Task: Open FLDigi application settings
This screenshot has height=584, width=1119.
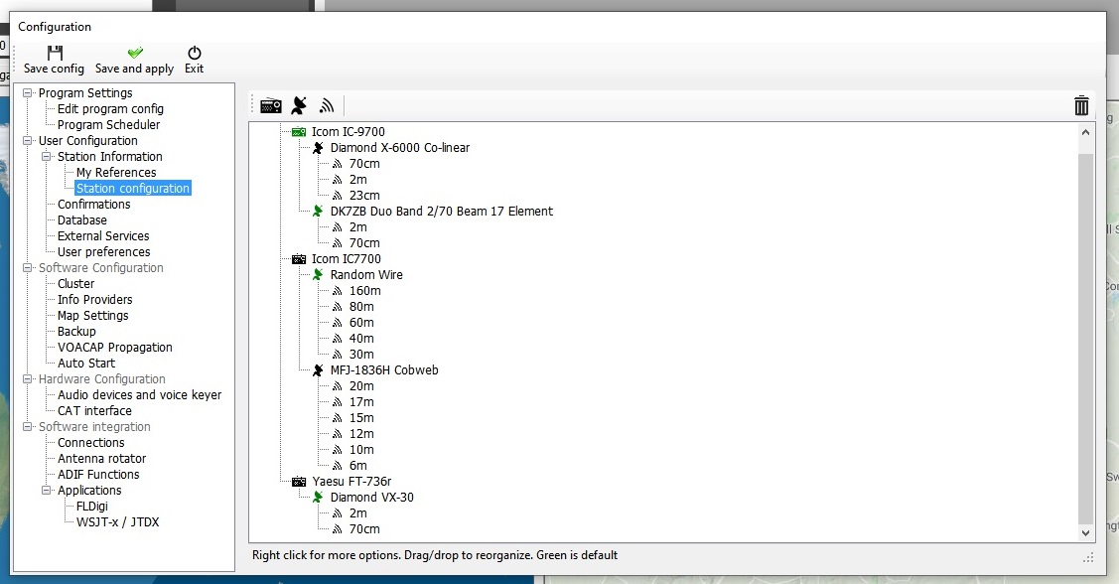Action: click(92, 507)
